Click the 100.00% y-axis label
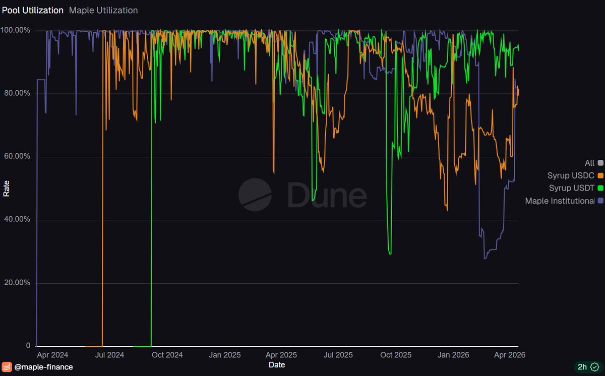This screenshot has width=605, height=376. click(17, 30)
